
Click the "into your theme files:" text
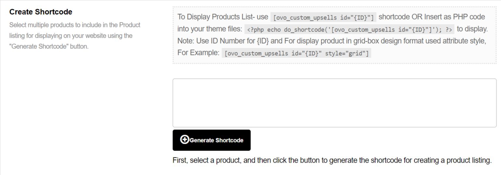(210, 29)
